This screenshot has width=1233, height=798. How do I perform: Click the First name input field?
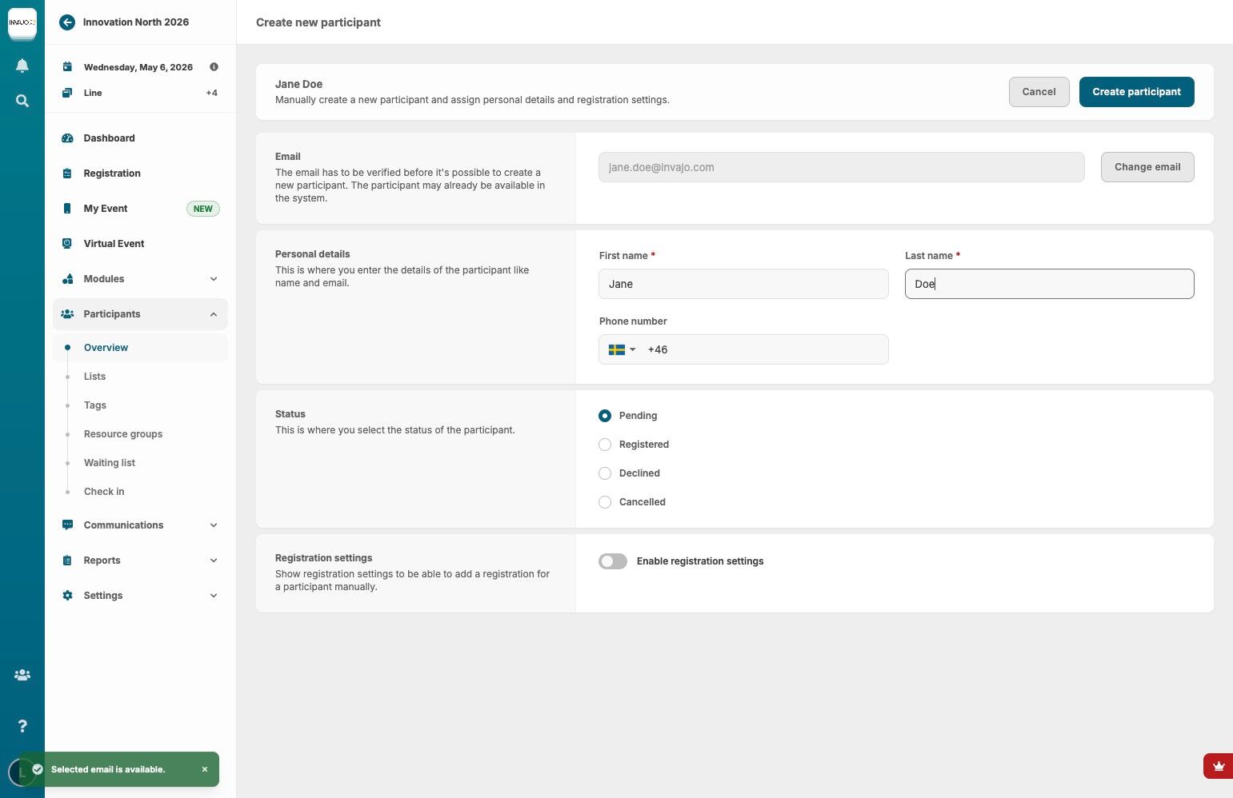[743, 284]
